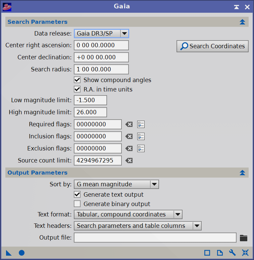Viewport: 254px width, 260px height.
Task: Toggle R.A. in time units checkbox
Action: point(78,89)
